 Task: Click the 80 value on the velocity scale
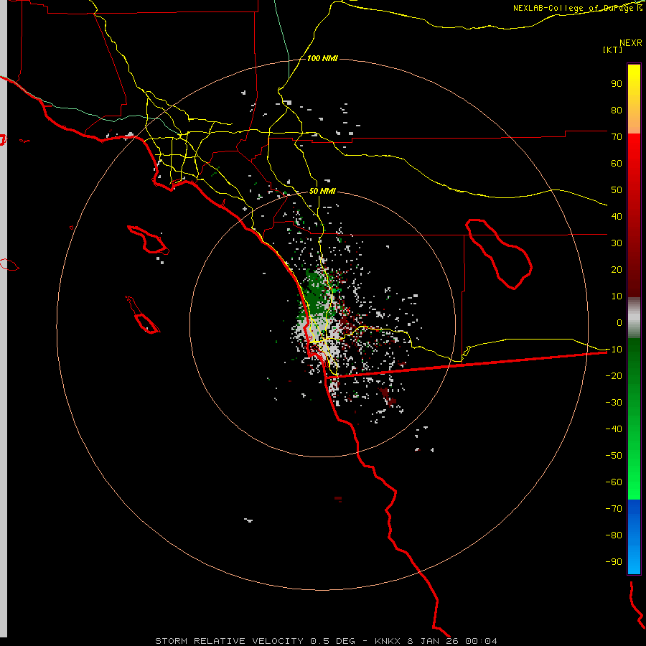point(617,111)
